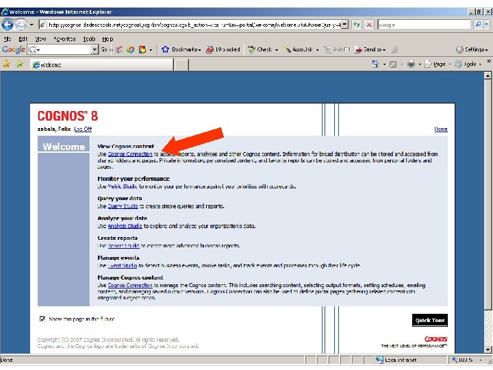The image size is (493, 370).
Task: Click the magnifier search icon
Action: click(x=478, y=24)
